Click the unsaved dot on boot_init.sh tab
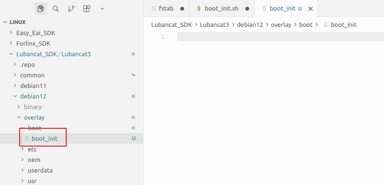Image resolution: width=384 pixels, height=185 pixels. 247,9
